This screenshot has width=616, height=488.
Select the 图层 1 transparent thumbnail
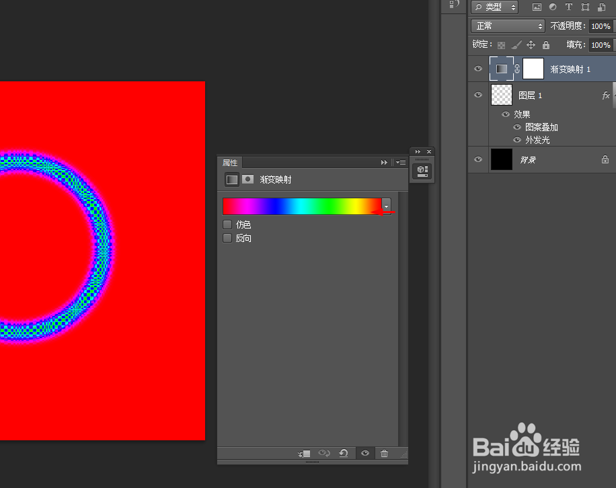click(502, 95)
